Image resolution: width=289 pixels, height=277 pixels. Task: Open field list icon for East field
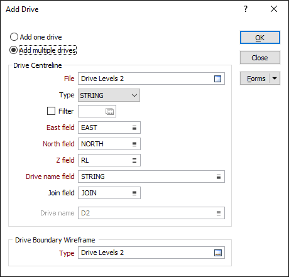[x=134, y=128]
